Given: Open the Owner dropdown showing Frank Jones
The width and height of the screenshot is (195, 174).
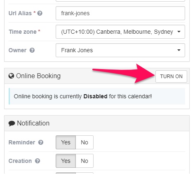Looking at the screenshot, I should [120, 50].
